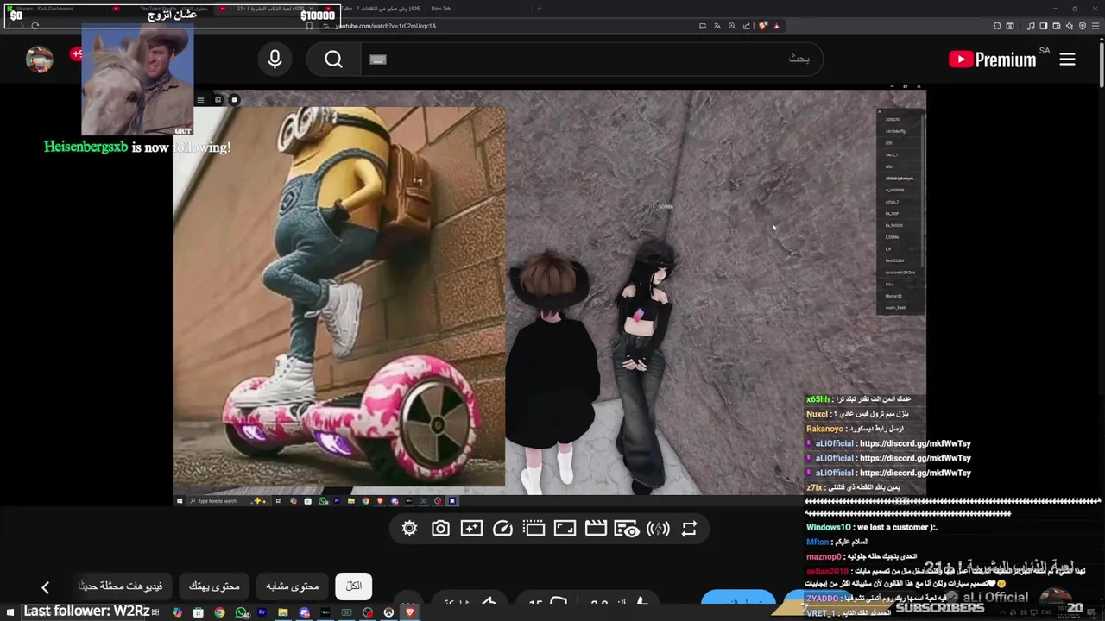1105x621 pixels.
Task: Open Overwatch from the taskbar
Action: click(x=388, y=612)
